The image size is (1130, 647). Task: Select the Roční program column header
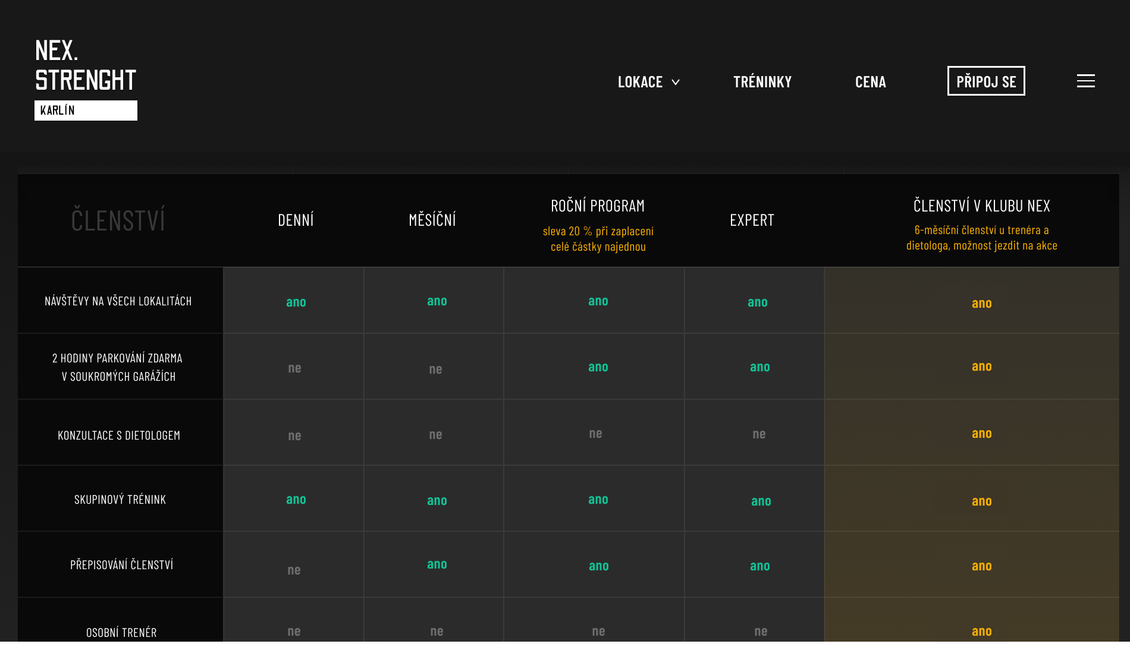[x=598, y=206]
